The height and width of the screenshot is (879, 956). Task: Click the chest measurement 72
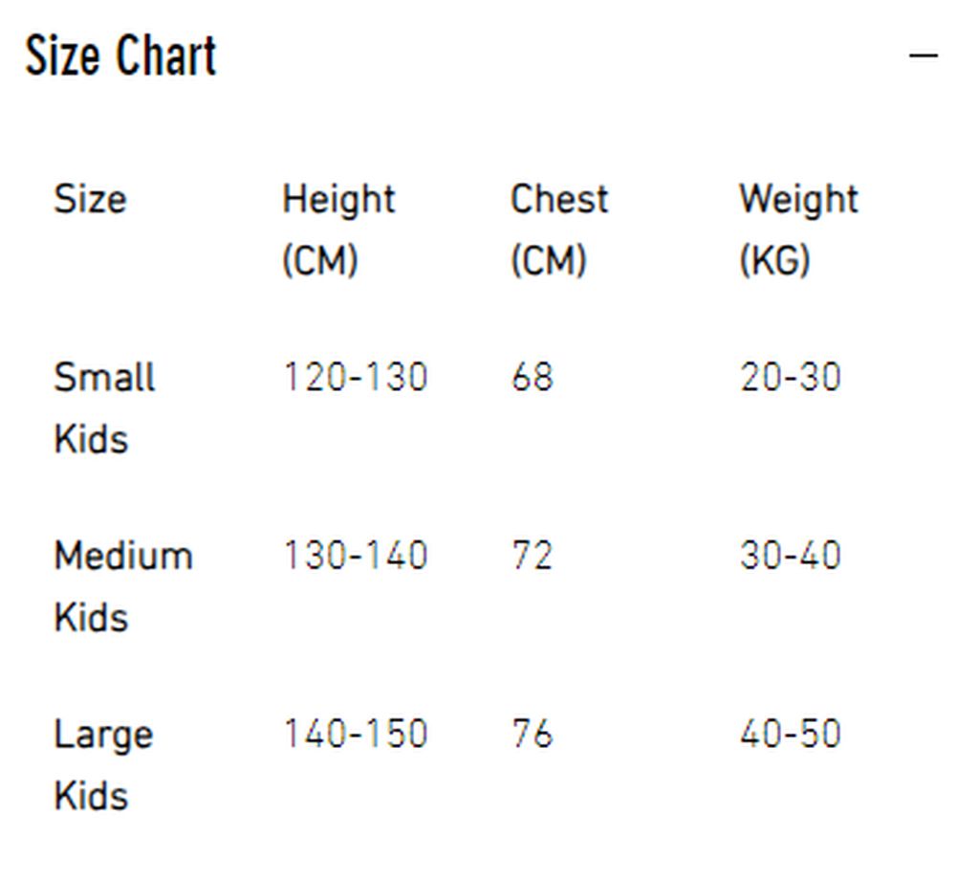click(532, 555)
